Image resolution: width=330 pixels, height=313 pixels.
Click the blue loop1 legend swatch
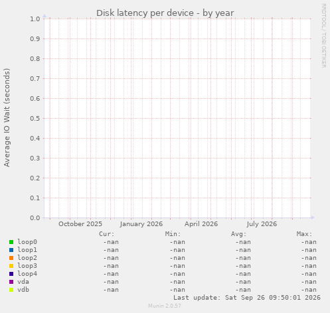(x=11, y=250)
